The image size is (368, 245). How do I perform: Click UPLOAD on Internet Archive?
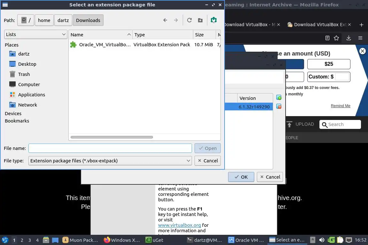(300, 124)
